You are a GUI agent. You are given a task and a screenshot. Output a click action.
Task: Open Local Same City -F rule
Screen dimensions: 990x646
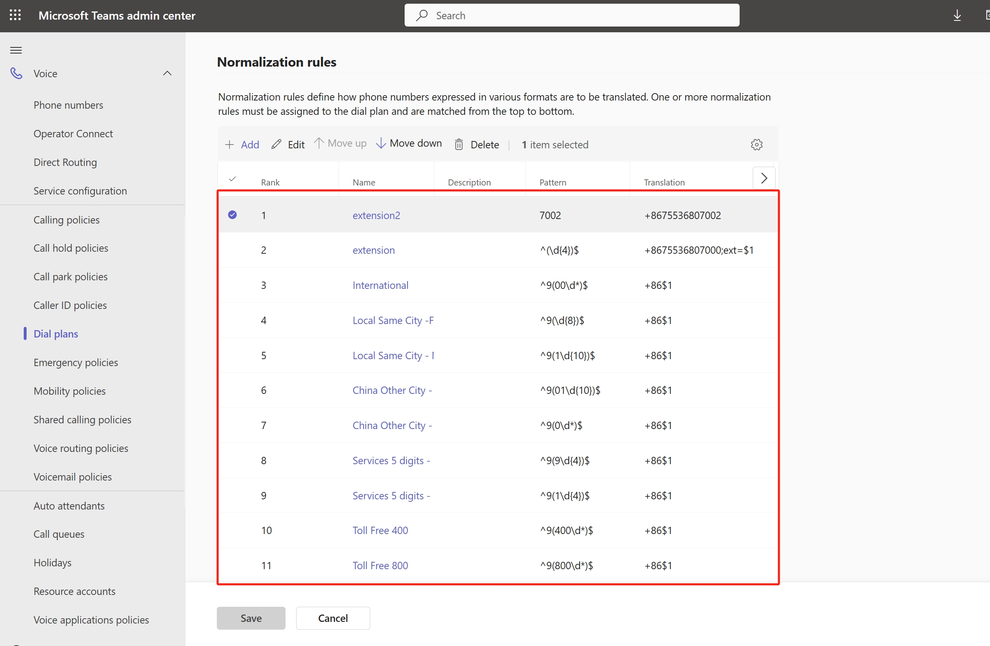point(393,320)
